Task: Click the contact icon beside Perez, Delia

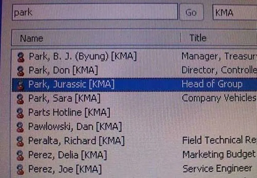Action: 20,155
